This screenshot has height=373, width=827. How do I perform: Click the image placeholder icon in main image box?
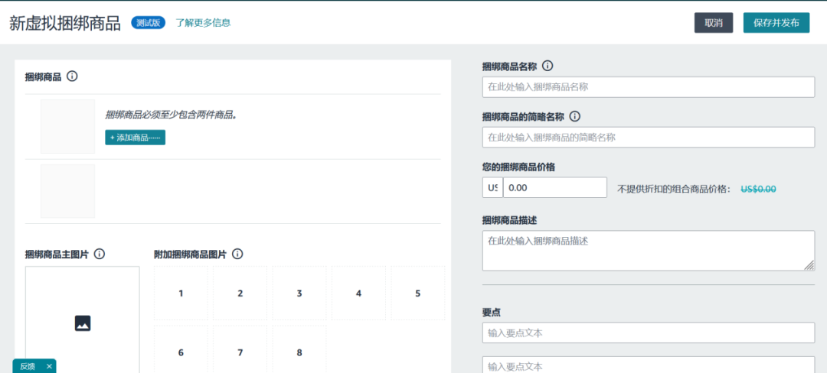(x=83, y=323)
